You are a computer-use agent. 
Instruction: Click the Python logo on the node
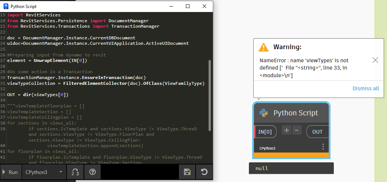(x=263, y=113)
